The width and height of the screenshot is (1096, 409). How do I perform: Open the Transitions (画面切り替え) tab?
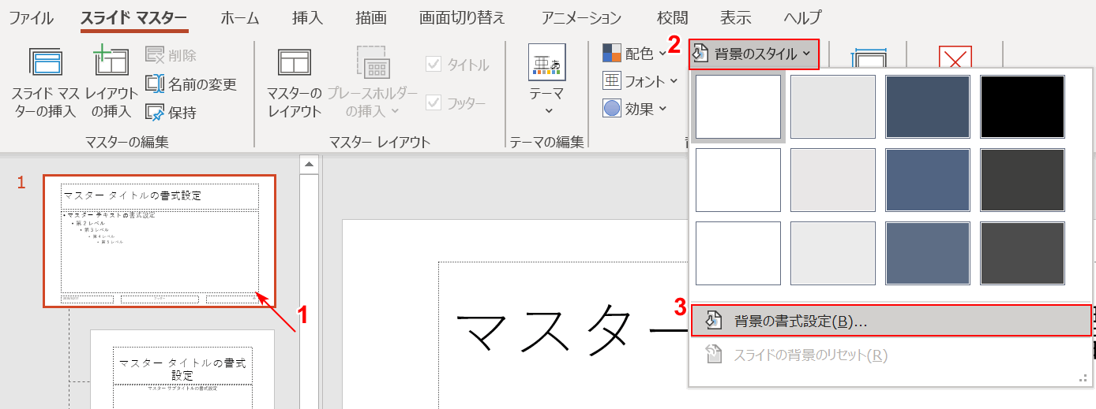tap(462, 17)
